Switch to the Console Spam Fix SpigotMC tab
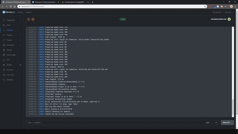Viewport: 238px width, 134px height. tap(75, 2)
